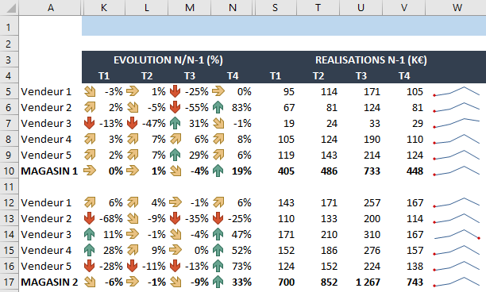The width and height of the screenshot is (486, 292).
Task: Click the yellow up-right arrow beside 9%
Action: point(133,250)
